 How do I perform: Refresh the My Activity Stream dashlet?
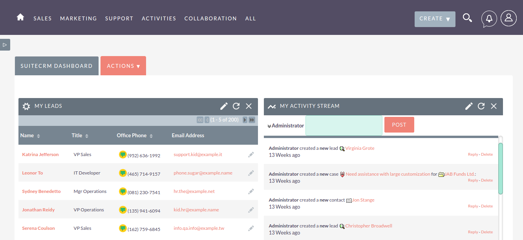pyautogui.click(x=481, y=106)
